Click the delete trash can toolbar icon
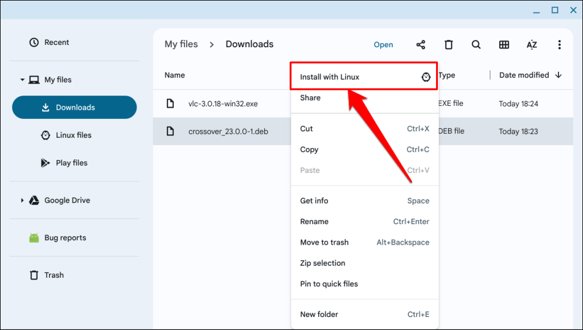583x330 pixels. (x=449, y=45)
